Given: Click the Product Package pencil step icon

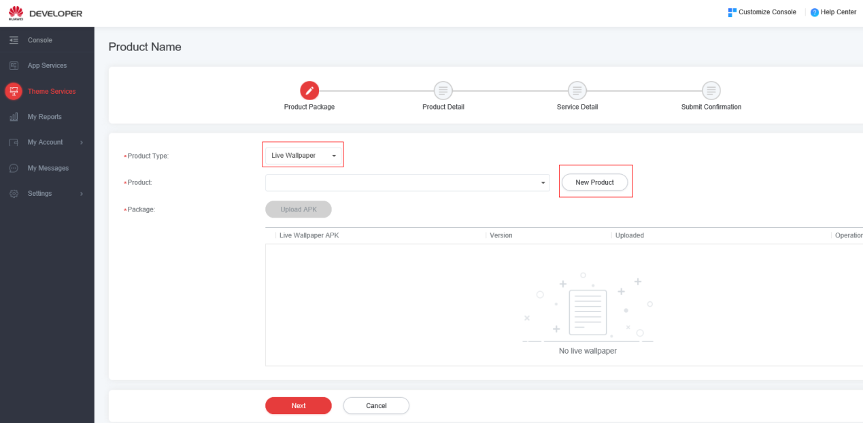Looking at the screenshot, I should pyautogui.click(x=309, y=90).
